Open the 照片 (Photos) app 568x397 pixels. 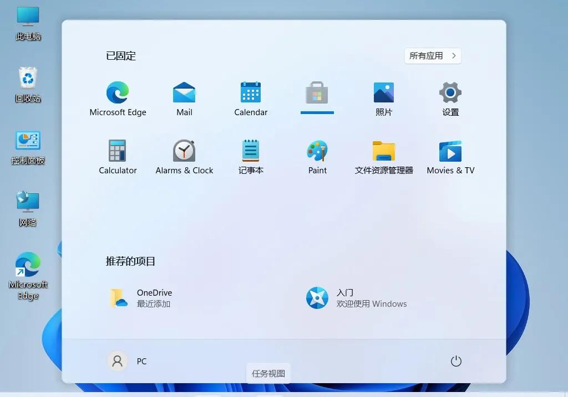[384, 99]
